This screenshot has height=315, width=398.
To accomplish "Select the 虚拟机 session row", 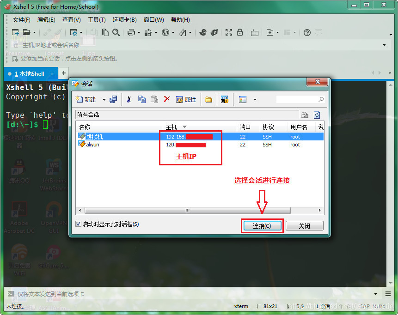I will 200,137.
